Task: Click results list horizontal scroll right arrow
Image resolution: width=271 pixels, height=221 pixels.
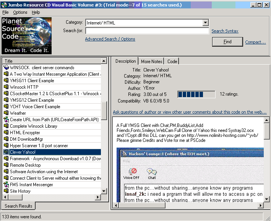Action: click(98, 197)
